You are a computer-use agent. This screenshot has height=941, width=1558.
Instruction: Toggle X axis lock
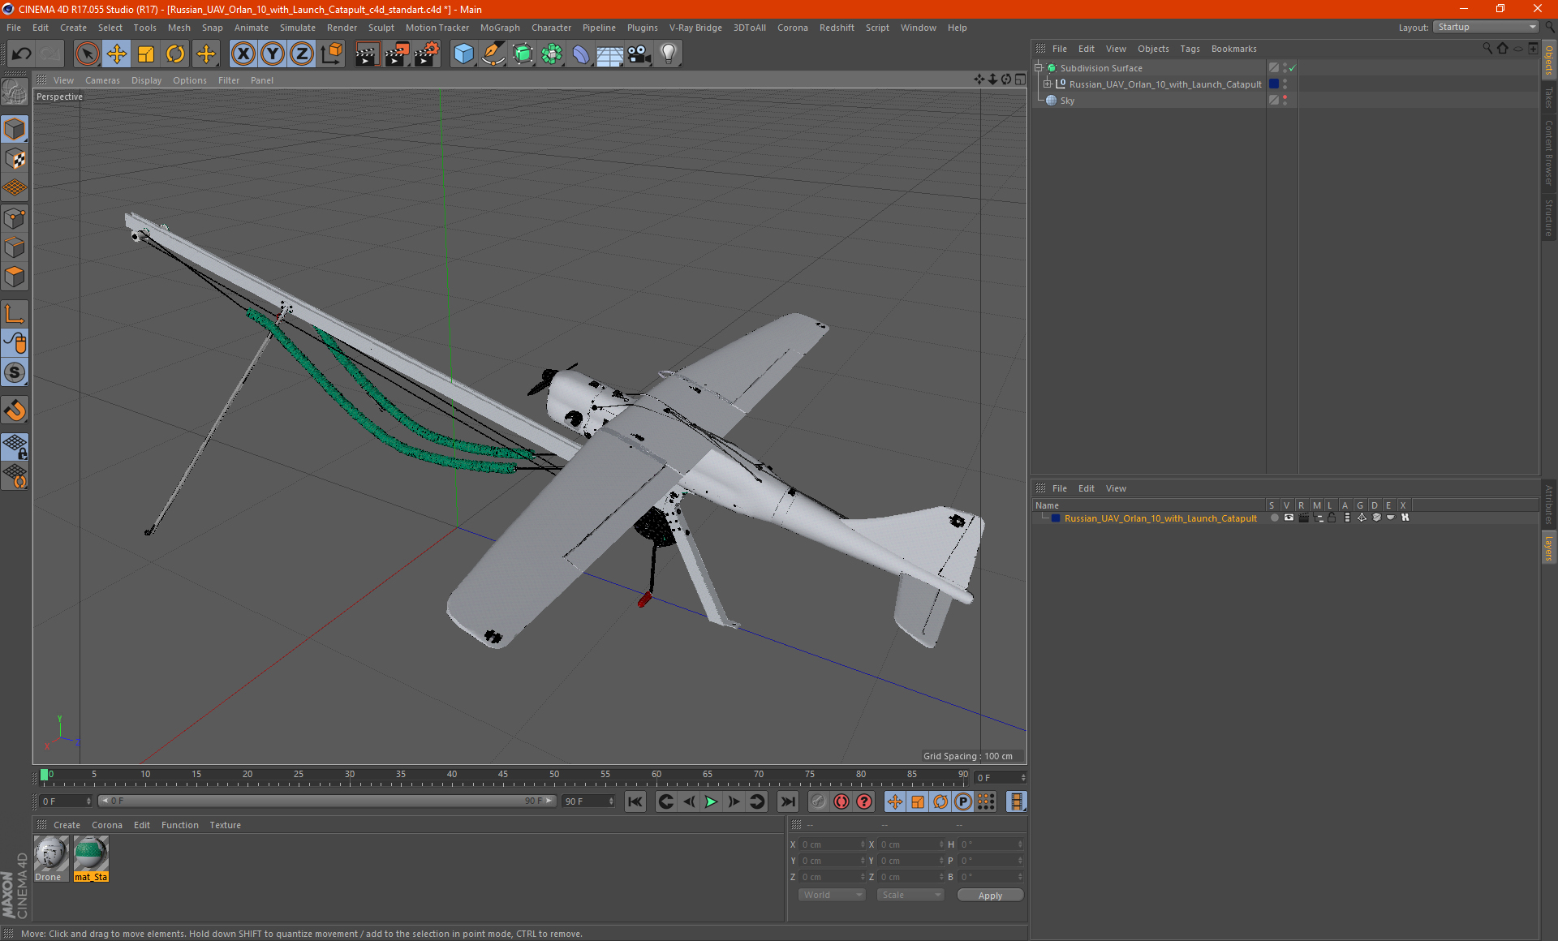coord(243,54)
